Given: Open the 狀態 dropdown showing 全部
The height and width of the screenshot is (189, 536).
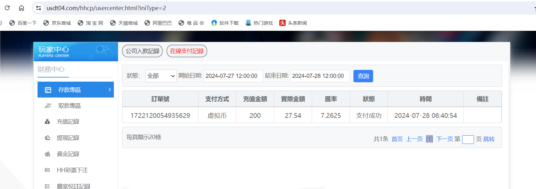Looking at the screenshot, I should click(161, 76).
